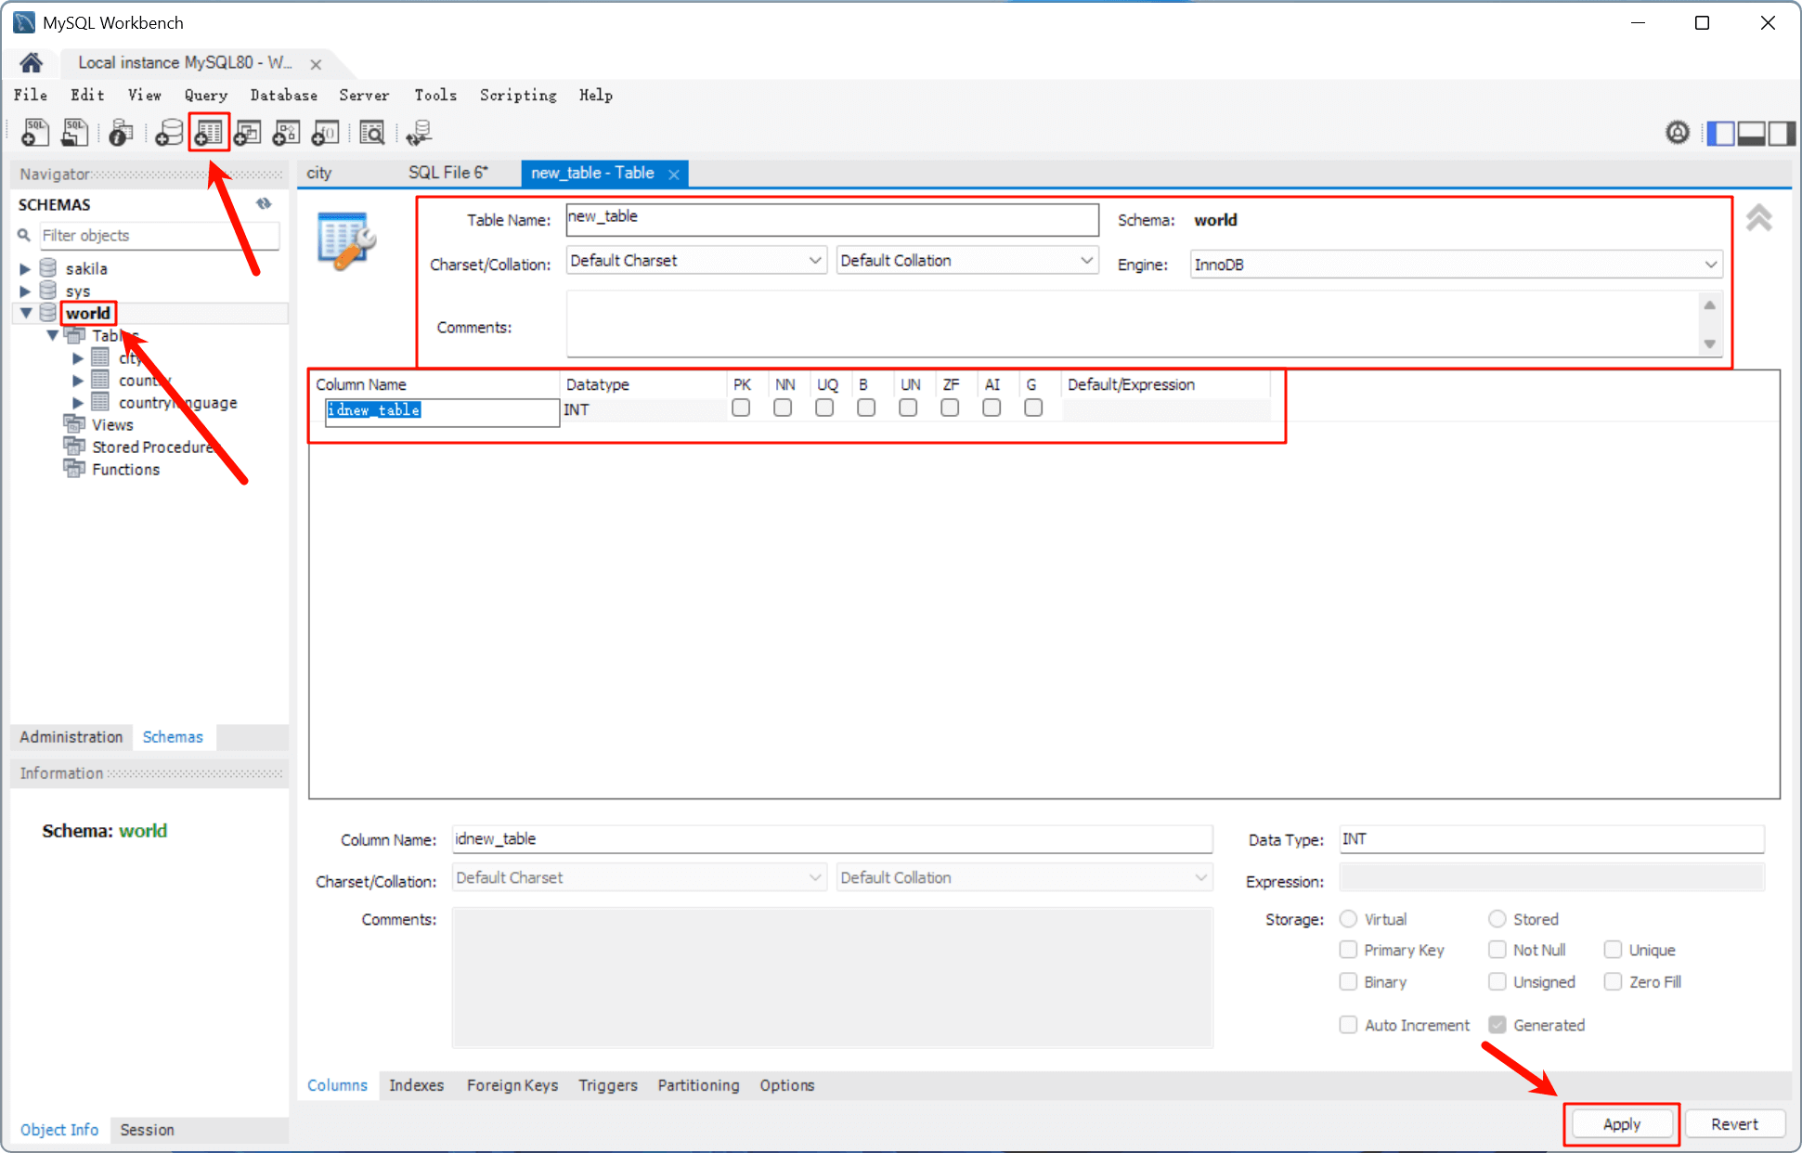Viewport: 1802px width, 1153px height.
Task: Open the Partitioning tab
Action: coord(698,1085)
